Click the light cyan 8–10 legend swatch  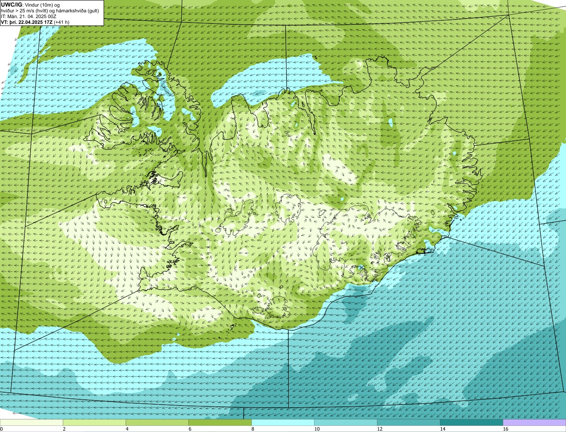pyautogui.click(x=283, y=422)
